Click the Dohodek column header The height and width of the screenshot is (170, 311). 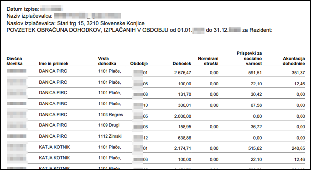click(182, 64)
